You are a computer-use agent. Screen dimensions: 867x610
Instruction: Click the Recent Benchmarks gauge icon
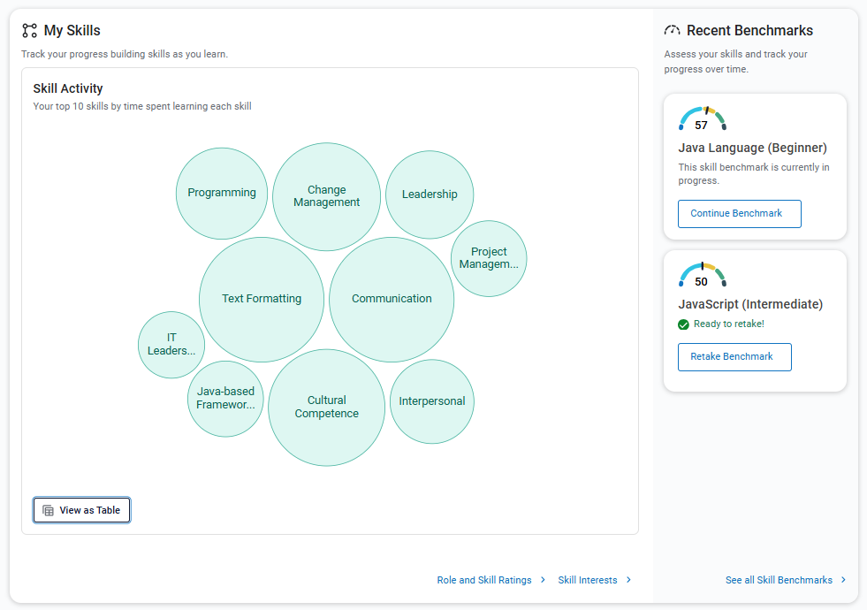tap(673, 31)
